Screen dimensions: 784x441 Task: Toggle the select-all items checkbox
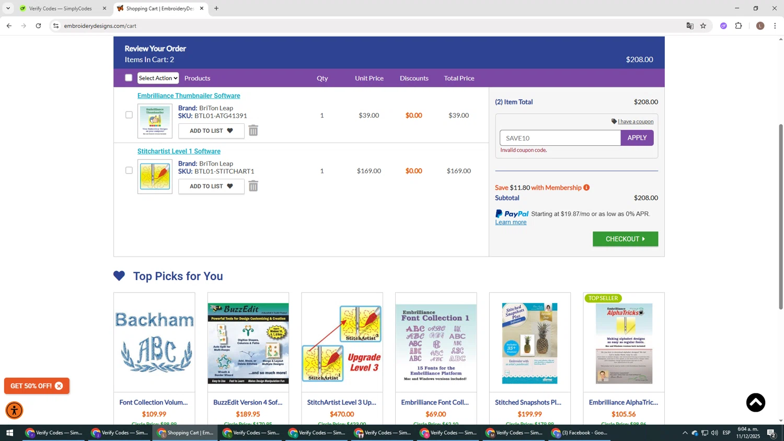[129, 78]
